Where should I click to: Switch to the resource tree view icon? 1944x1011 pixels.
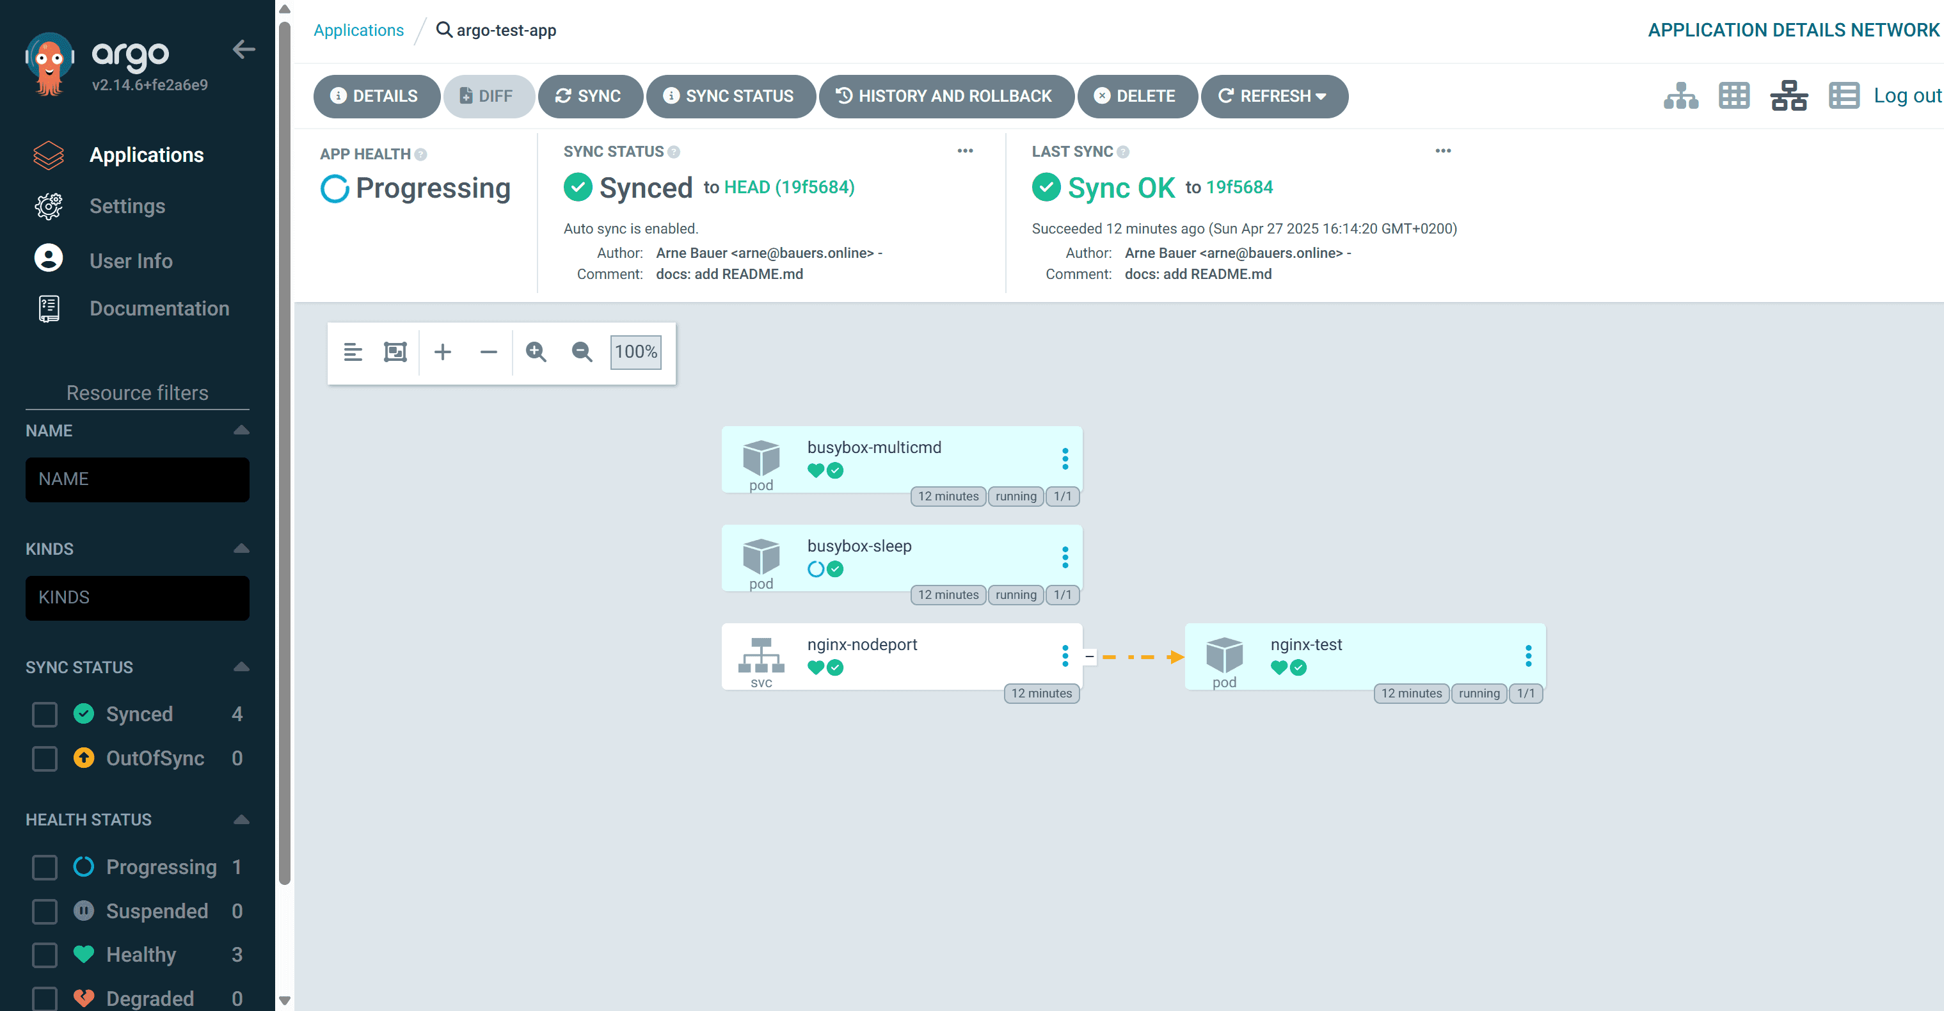coord(1680,96)
